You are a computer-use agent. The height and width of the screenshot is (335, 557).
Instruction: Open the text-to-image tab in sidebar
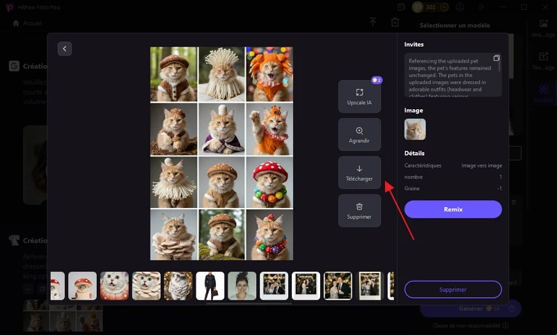coord(543,61)
